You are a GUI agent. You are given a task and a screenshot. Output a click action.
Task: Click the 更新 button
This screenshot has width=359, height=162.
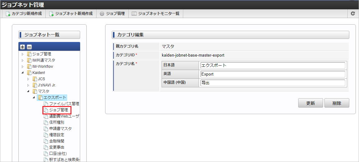point(310,103)
